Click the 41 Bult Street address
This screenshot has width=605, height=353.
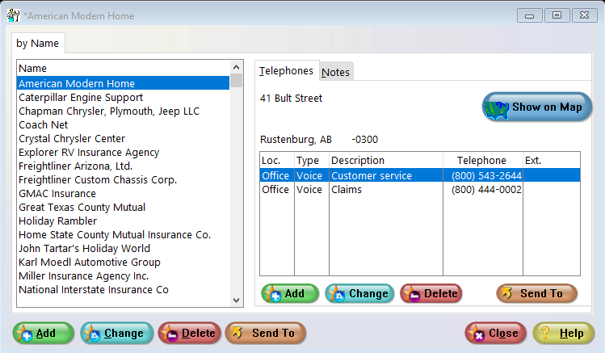[291, 98]
